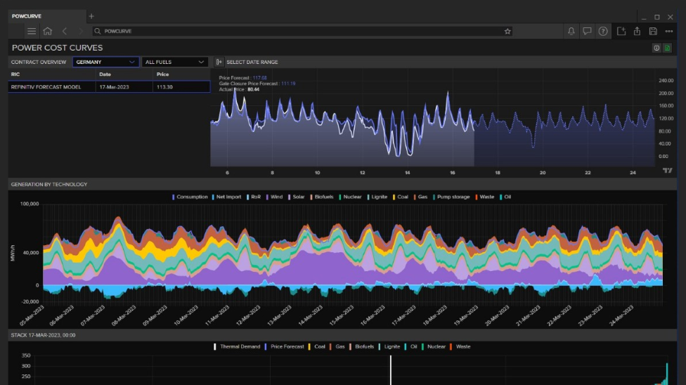Expand the GERMANY country dropdown

[105, 62]
